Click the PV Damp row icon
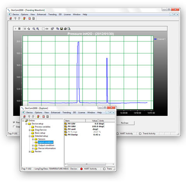The image size is (186, 186). [65, 134]
